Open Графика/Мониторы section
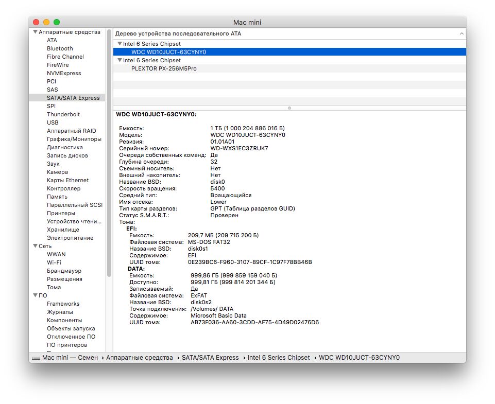The image size is (495, 404). tap(74, 139)
